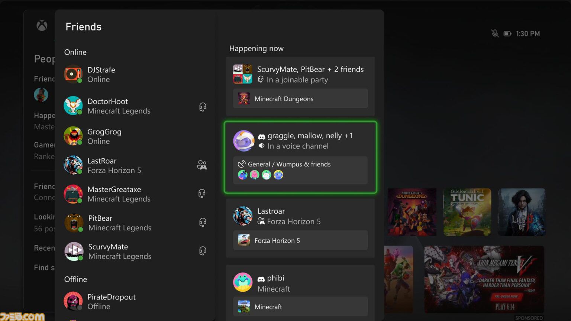Click the Forza Horizon 5 car thumbnail
Screen dimensions: 571x321
tap(243, 240)
